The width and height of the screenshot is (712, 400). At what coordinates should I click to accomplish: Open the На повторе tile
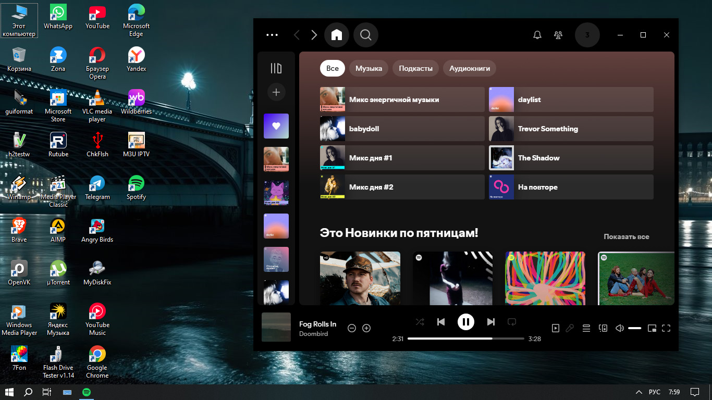click(571, 187)
